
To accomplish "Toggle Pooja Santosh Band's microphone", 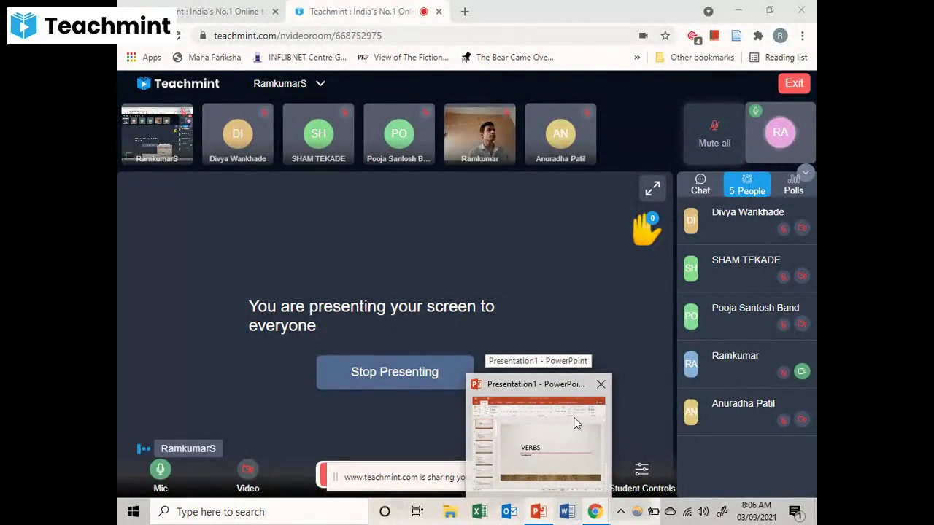I will tap(783, 324).
